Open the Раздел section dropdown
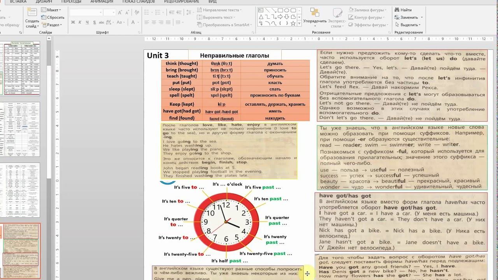The width and height of the screenshot is (498, 280). 52,25
